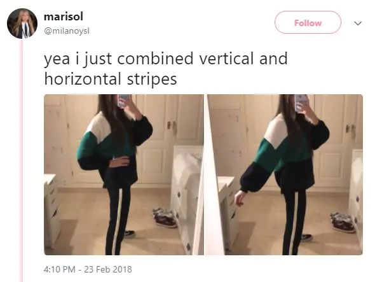This screenshot has width=382, height=282.
Task: Click the pink thread line below the avatar
Action: 22,161
